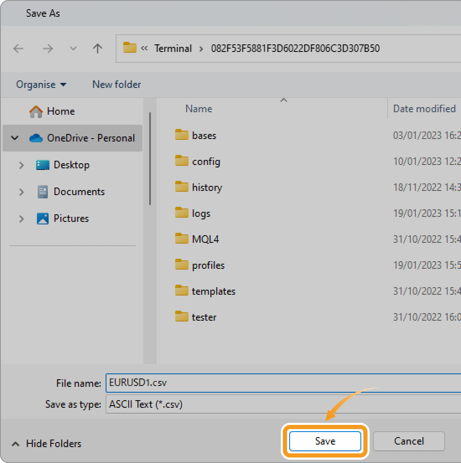Viewport: 461px width, 463px height.
Task: Click the Pictures icon in sidebar
Action: click(43, 219)
